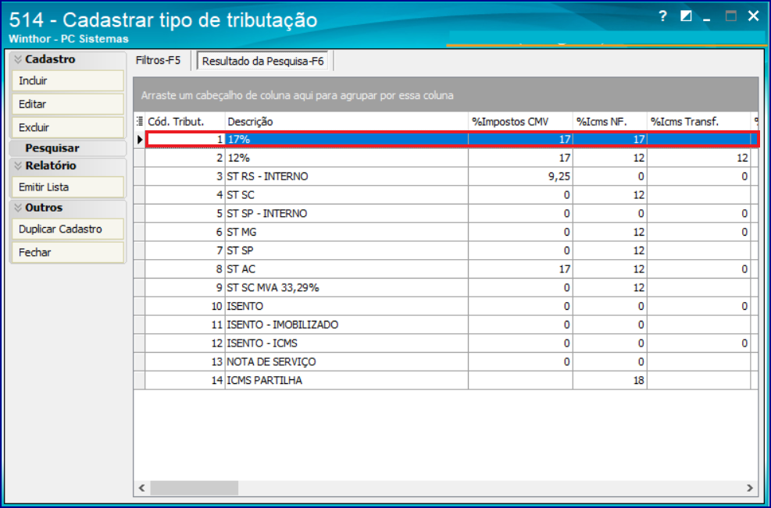
Task: Open the grid column chooser icon
Action: point(140,122)
